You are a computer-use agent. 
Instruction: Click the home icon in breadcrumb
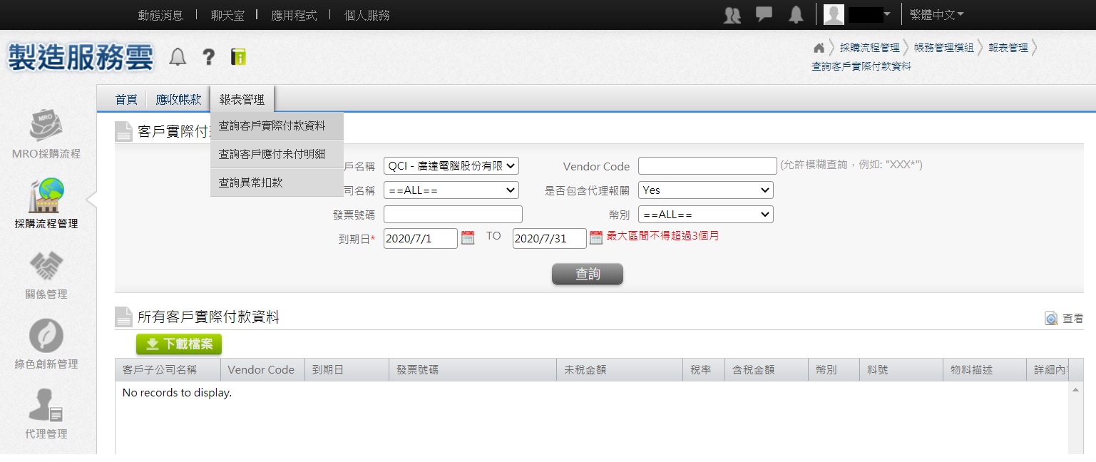pyautogui.click(x=819, y=48)
